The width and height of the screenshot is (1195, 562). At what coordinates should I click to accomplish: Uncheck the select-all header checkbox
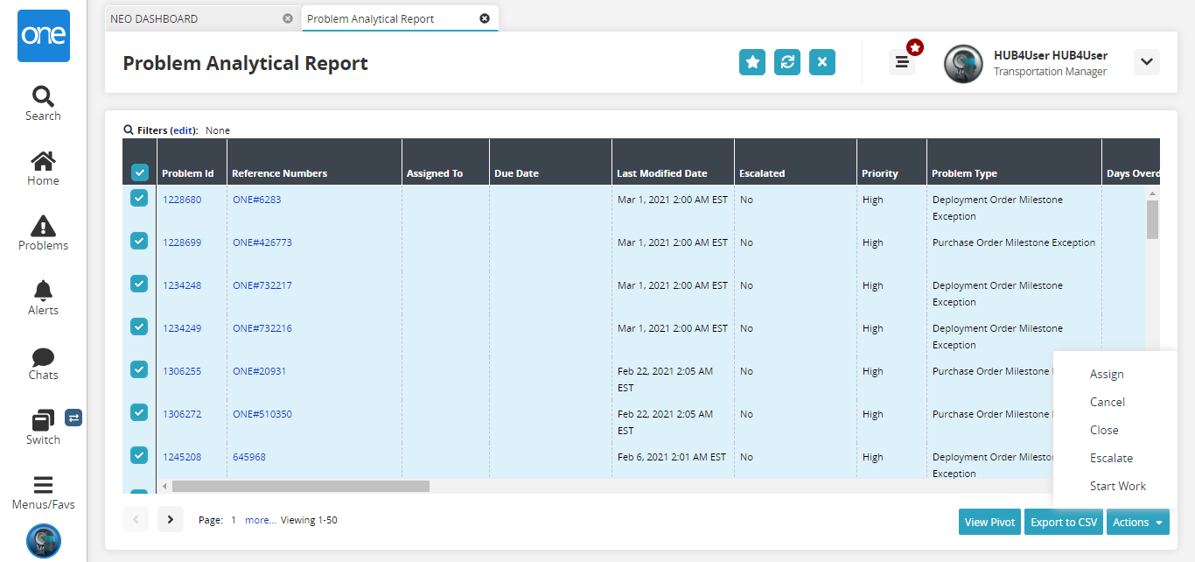tap(139, 172)
